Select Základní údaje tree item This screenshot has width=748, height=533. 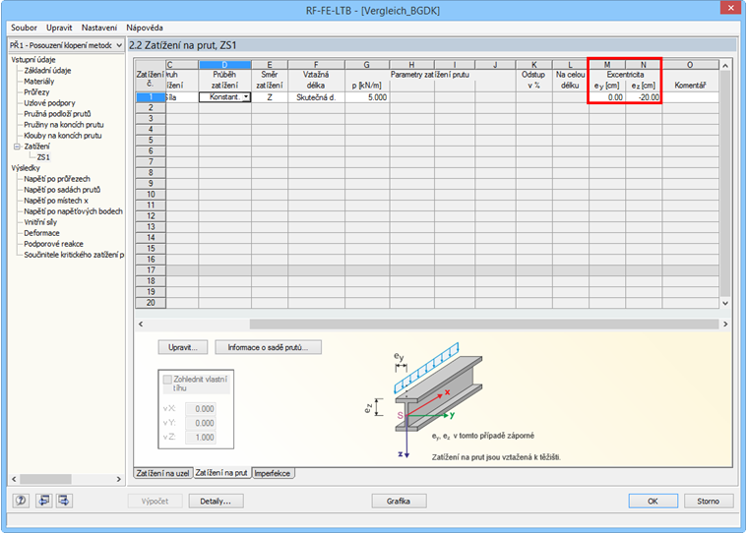click(47, 71)
